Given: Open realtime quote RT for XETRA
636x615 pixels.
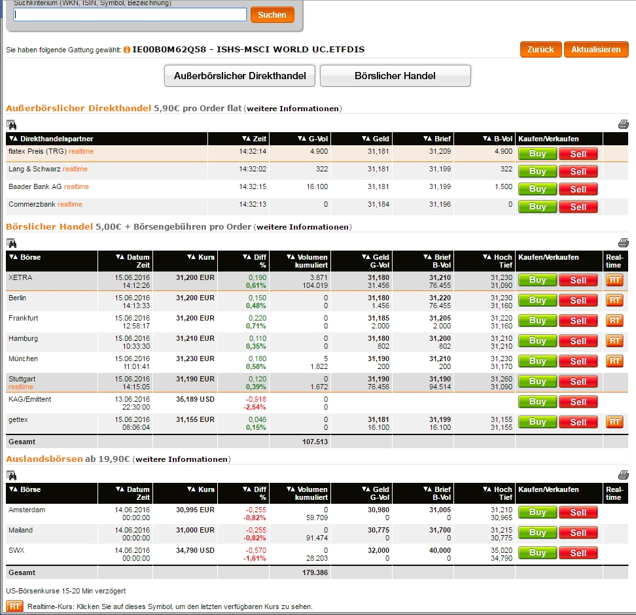Looking at the screenshot, I should point(614,280).
